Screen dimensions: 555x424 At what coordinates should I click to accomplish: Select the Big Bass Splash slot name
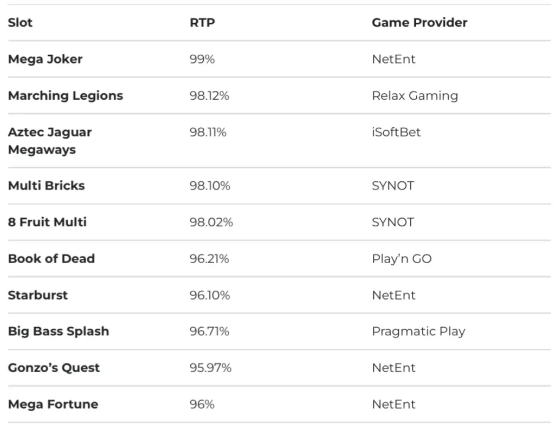(x=58, y=331)
